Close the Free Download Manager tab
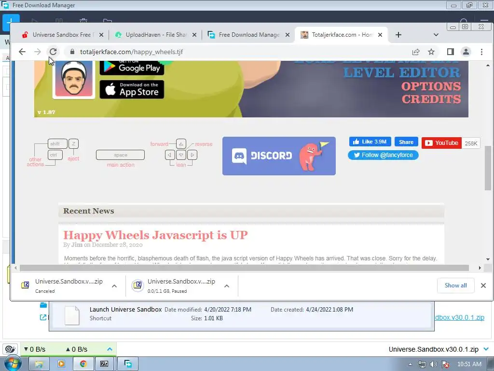 pyautogui.click(x=288, y=35)
